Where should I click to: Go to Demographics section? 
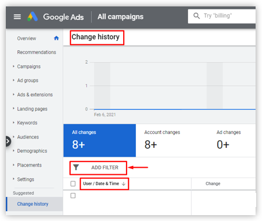pyautogui.click(x=32, y=151)
